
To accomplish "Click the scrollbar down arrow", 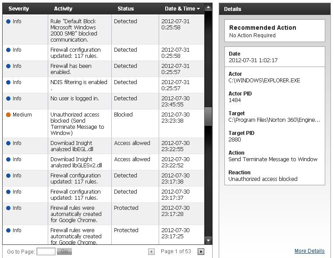I will (208, 240).
